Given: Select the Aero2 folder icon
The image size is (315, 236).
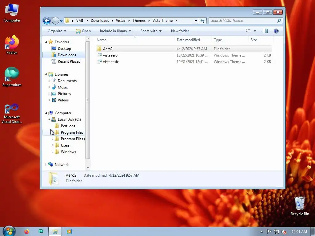Looking at the screenshot, I should (99, 49).
